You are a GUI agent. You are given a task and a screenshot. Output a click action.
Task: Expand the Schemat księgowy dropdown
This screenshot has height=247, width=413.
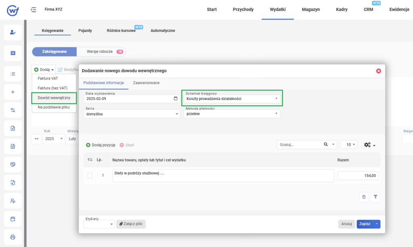click(232, 98)
